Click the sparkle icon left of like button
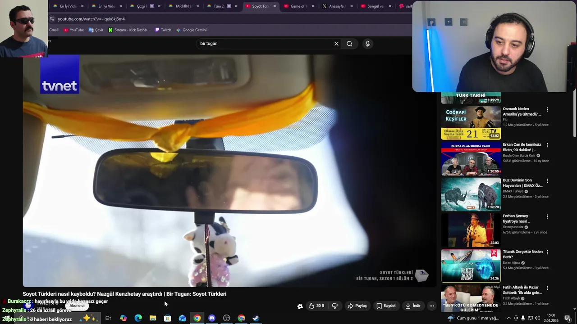 (300, 306)
